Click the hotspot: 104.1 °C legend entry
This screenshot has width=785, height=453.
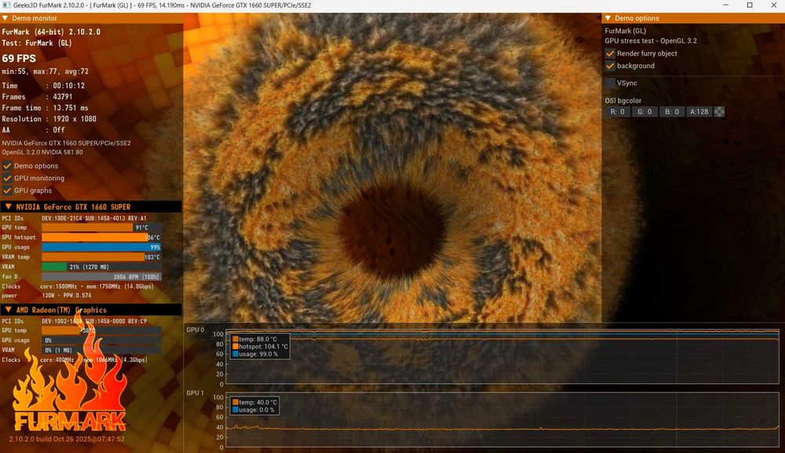261,346
